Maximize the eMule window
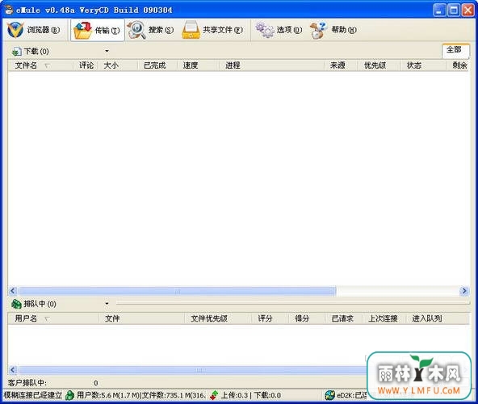 [454, 10]
